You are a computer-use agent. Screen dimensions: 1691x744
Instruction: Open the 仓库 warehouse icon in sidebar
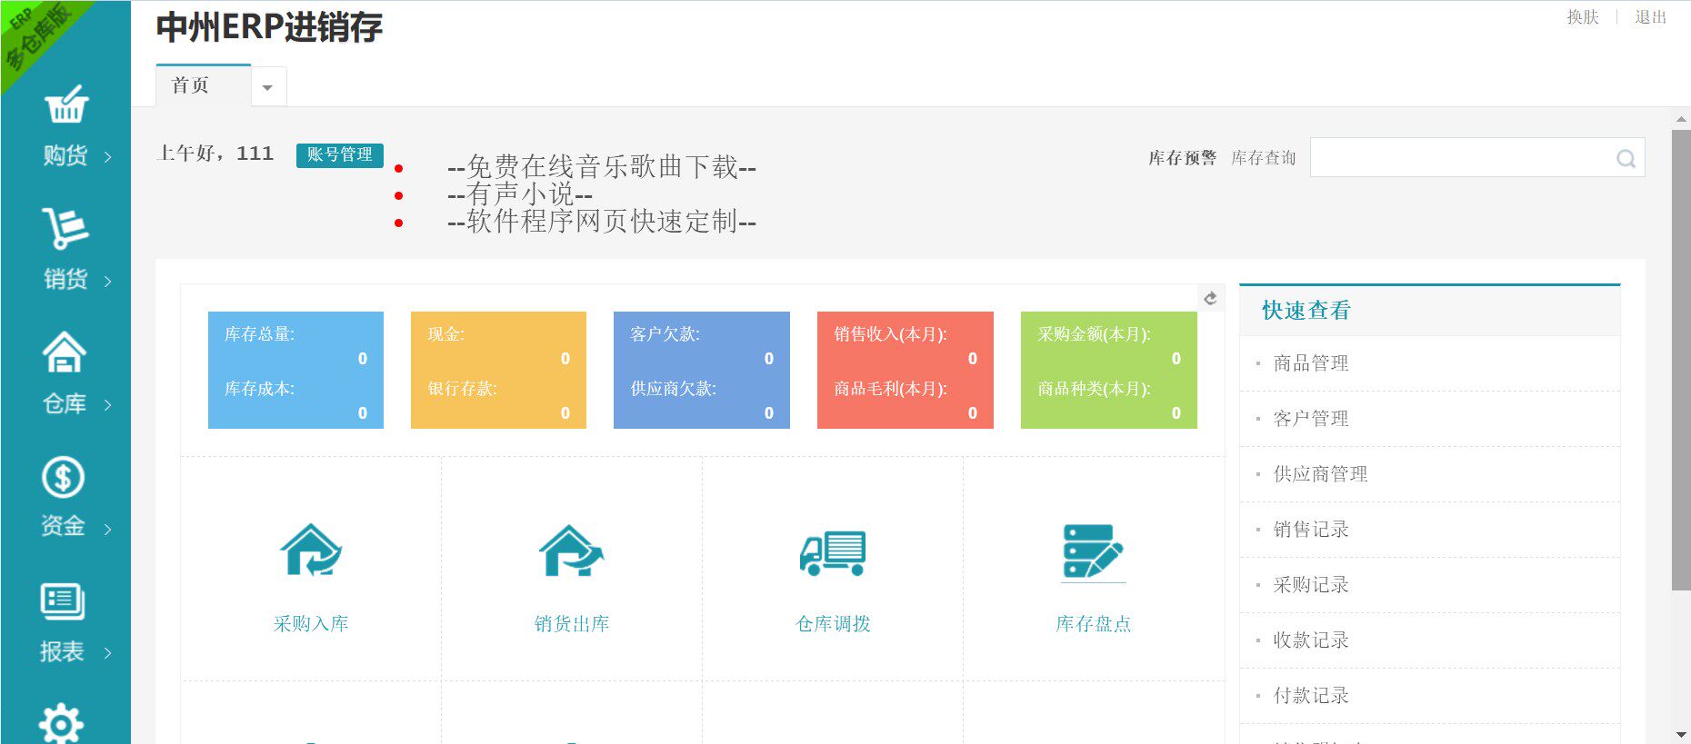65,352
